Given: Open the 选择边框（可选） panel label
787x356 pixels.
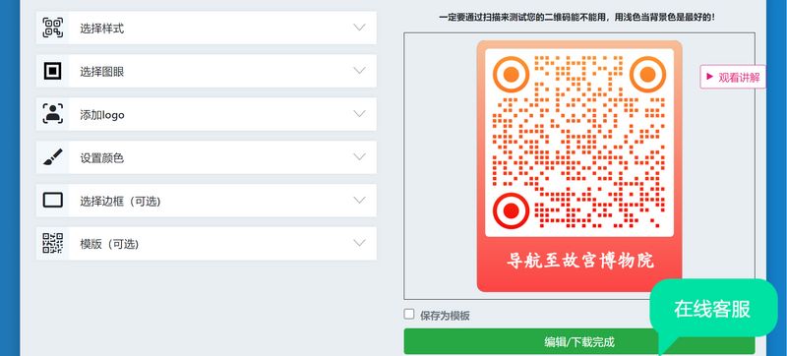Looking at the screenshot, I should (x=120, y=201).
